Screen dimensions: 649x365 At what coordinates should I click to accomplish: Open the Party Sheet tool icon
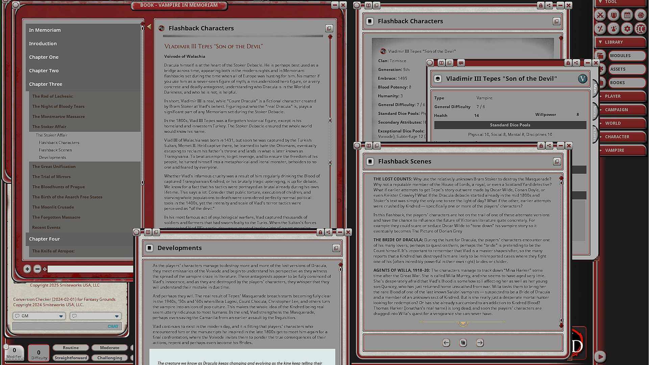click(x=614, y=15)
